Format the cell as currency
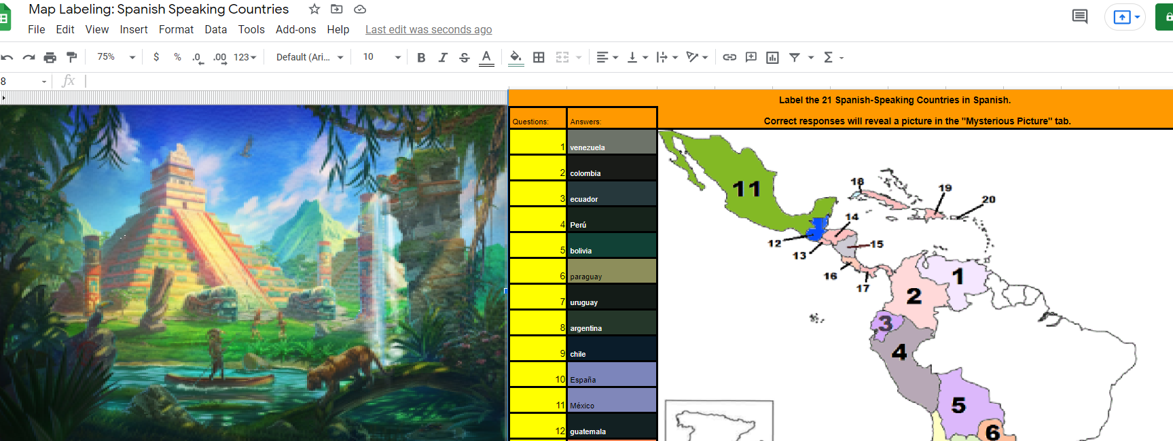The width and height of the screenshot is (1173, 441). coord(156,57)
